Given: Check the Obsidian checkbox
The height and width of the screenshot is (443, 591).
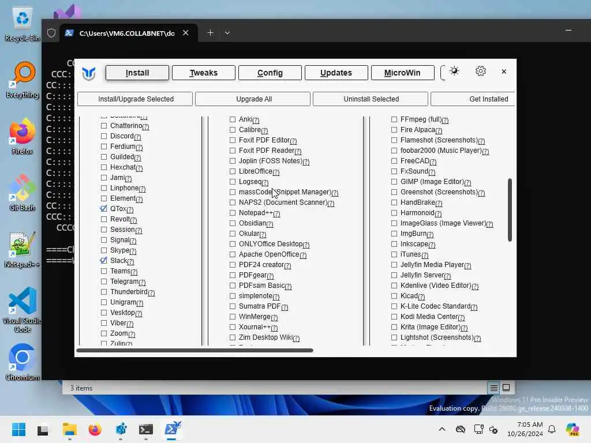Looking at the screenshot, I should pyautogui.click(x=233, y=223).
